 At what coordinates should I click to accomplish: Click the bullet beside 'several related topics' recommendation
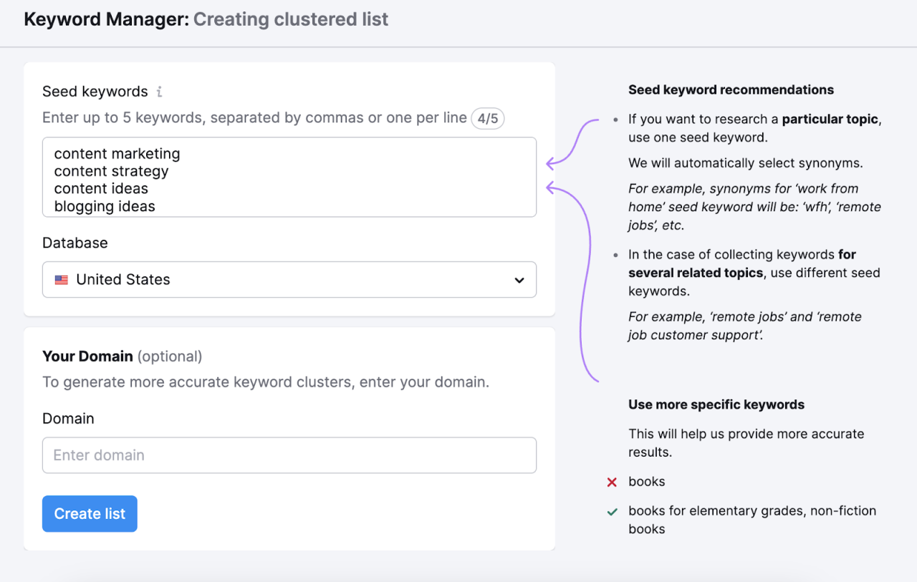[x=615, y=254]
